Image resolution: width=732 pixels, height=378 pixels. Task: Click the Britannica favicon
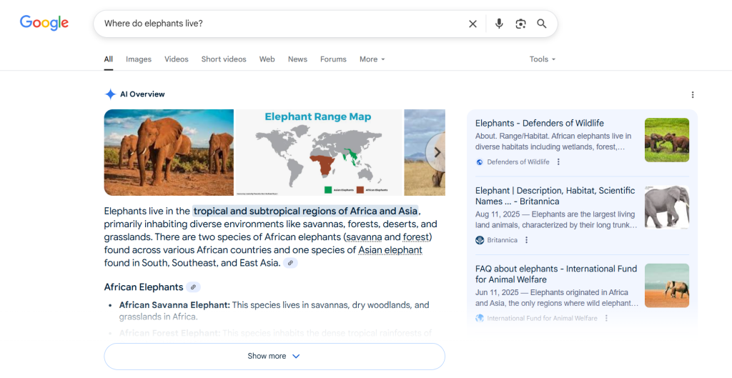pyautogui.click(x=480, y=240)
